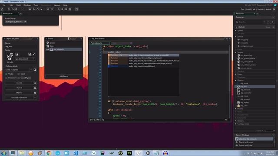Viewport: 278px width, 156px height.
Task: Expand the Fonts resource folder
Action: [236, 74]
